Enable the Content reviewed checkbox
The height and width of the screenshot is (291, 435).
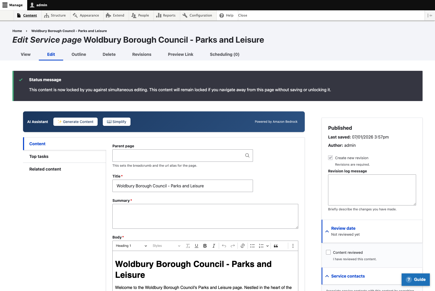coord(328,252)
